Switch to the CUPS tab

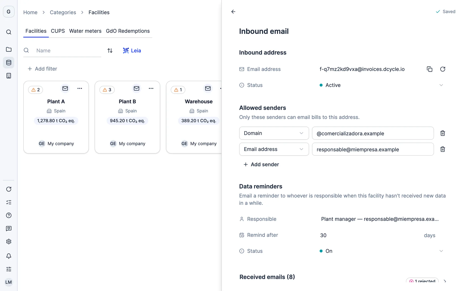[x=58, y=31]
